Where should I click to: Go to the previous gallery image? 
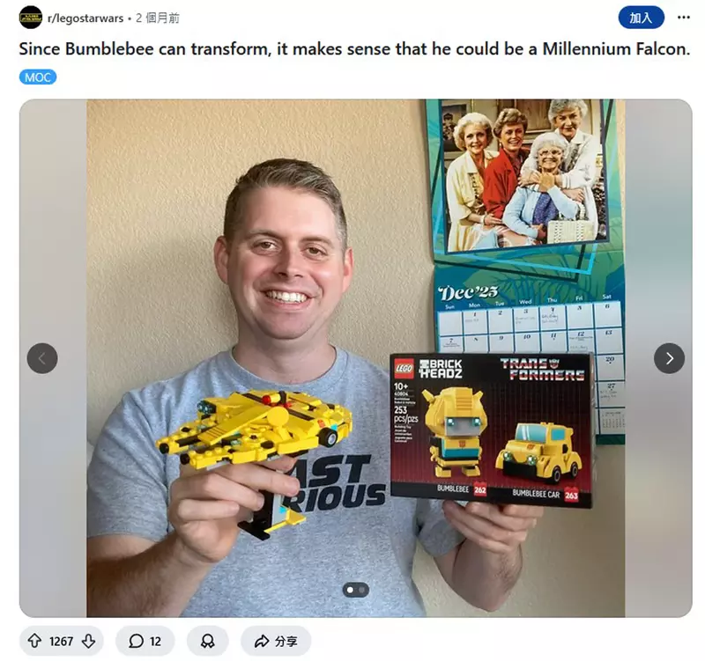[42, 358]
